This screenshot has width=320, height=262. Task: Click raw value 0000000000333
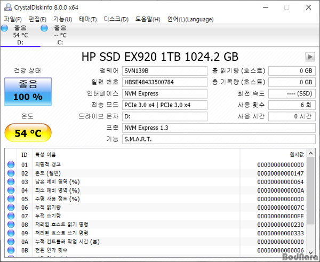pos(281,233)
